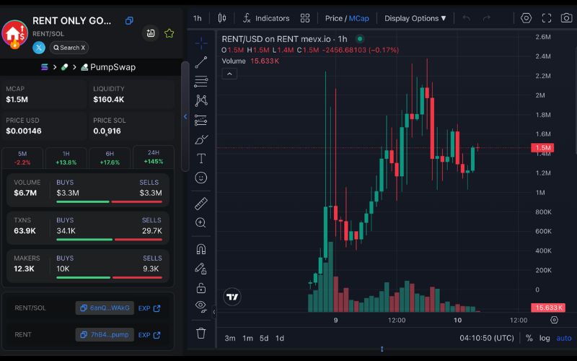This screenshot has height=361, width=577.
Task: Expand the Display Options dropdown
Action: pyautogui.click(x=415, y=18)
